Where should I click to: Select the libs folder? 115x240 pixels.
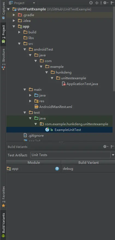point(31,38)
